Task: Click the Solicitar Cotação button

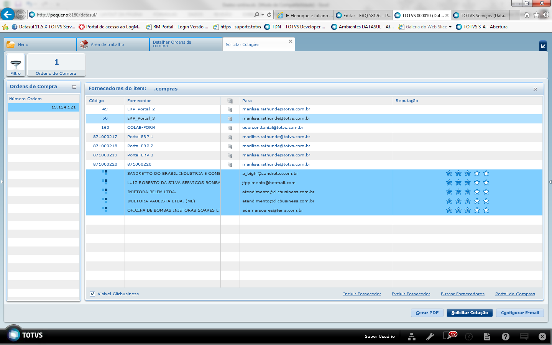Action: [x=470, y=313]
